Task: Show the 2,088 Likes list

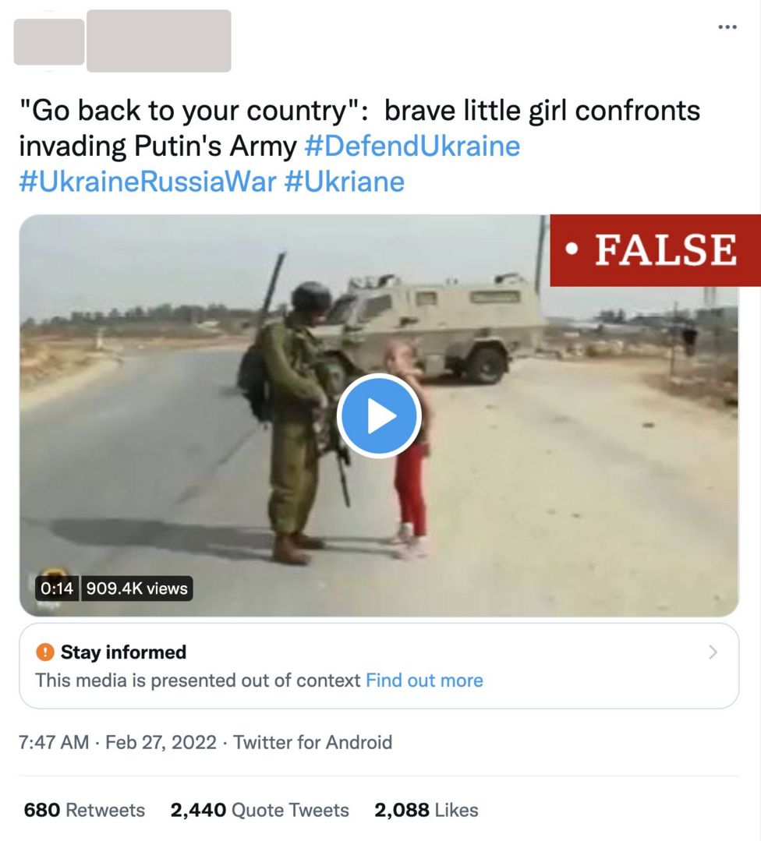Action: pyautogui.click(x=426, y=810)
